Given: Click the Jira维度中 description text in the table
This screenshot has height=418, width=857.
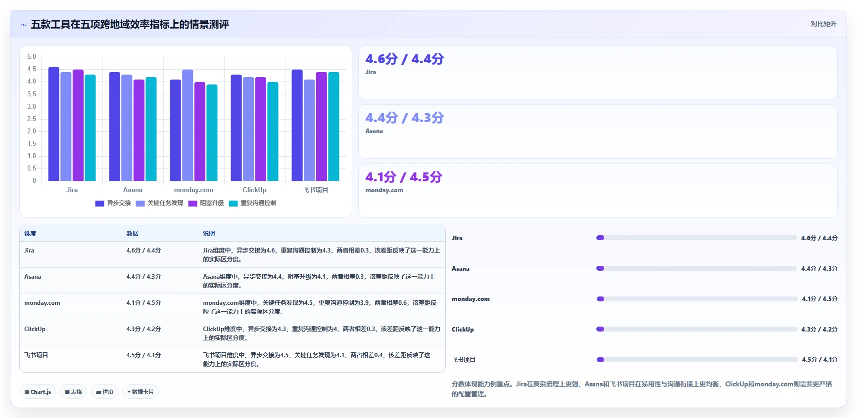Looking at the screenshot, I should [x=321, y=255].
